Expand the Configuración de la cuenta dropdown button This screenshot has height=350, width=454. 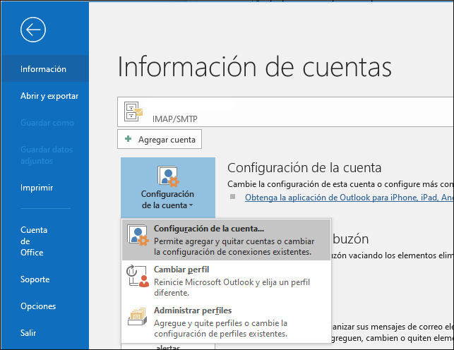168,188
